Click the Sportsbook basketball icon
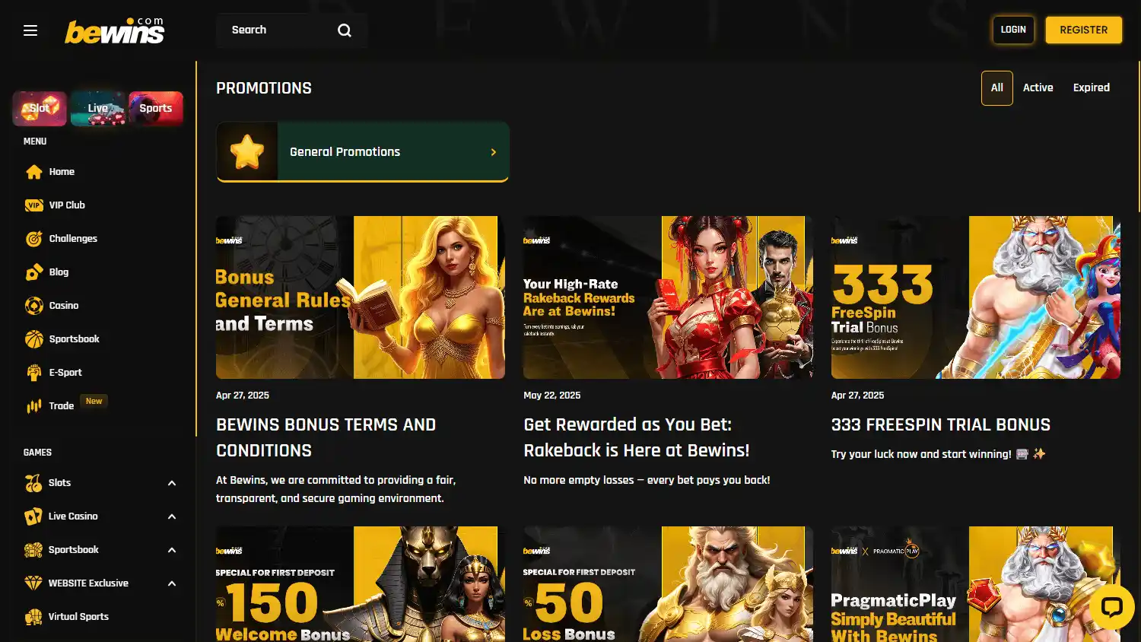Screen dimensions: 1141x642 point(34,339)
